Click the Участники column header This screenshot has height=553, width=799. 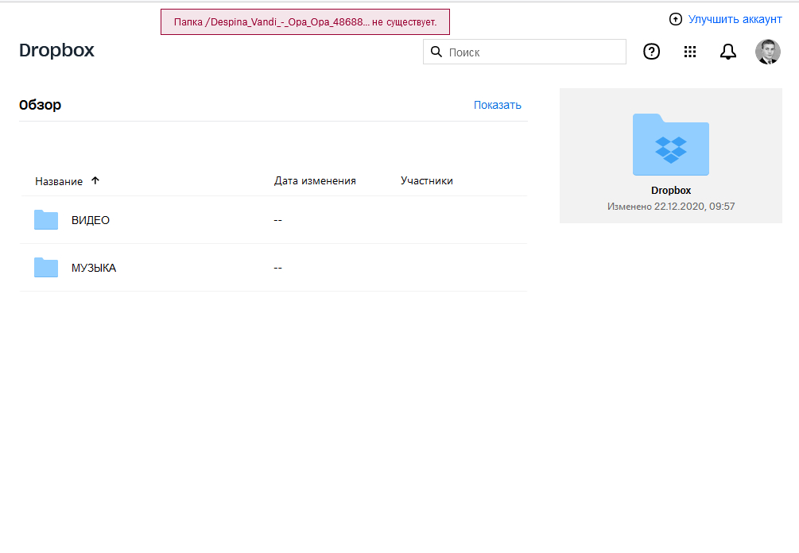click(x=426, y=181)
